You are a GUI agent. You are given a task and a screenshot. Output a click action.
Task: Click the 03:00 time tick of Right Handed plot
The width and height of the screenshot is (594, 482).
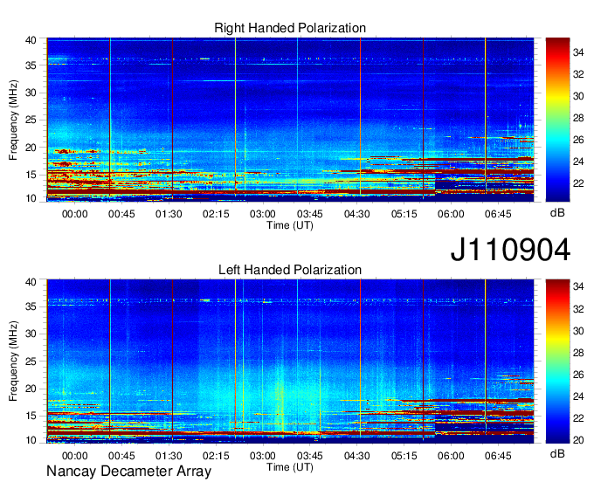pyautogui.click(x=263, y=214)
